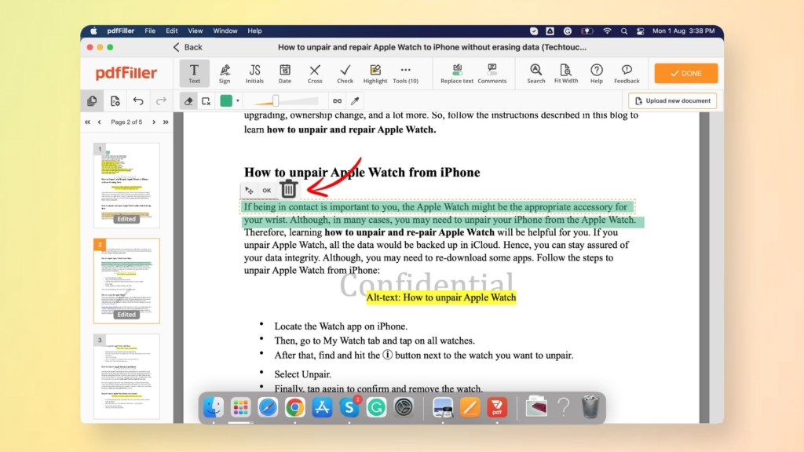Image resolution: width=804 pixels, height=452 pixels.
Task: Open Finder from the Dock
Action: (214, 407)
